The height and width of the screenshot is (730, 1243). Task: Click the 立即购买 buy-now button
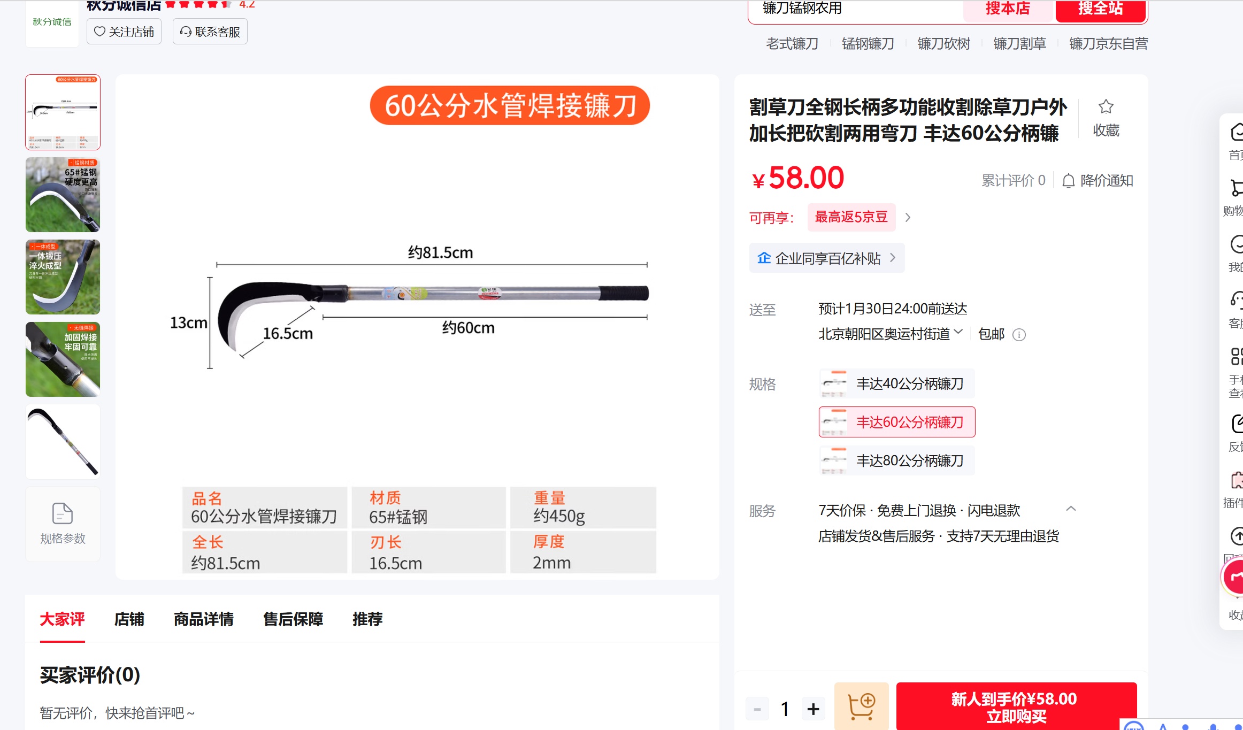click(x=1016, y=706)
